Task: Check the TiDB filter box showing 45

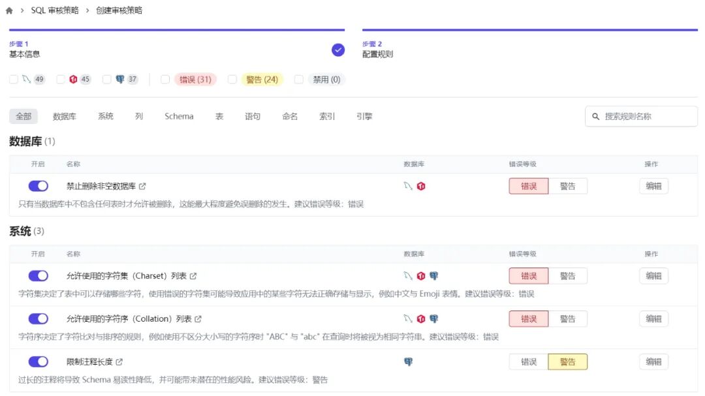Action: click(x=61, y=80)
